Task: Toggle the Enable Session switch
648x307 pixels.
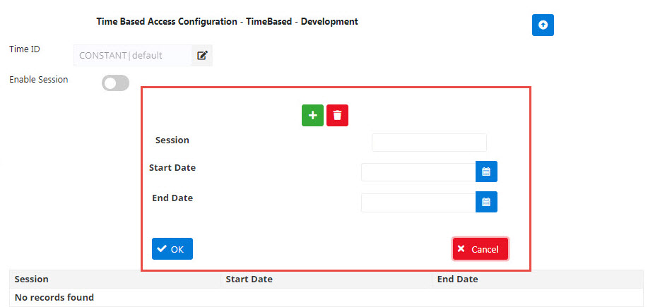Action: click(115, 83)
